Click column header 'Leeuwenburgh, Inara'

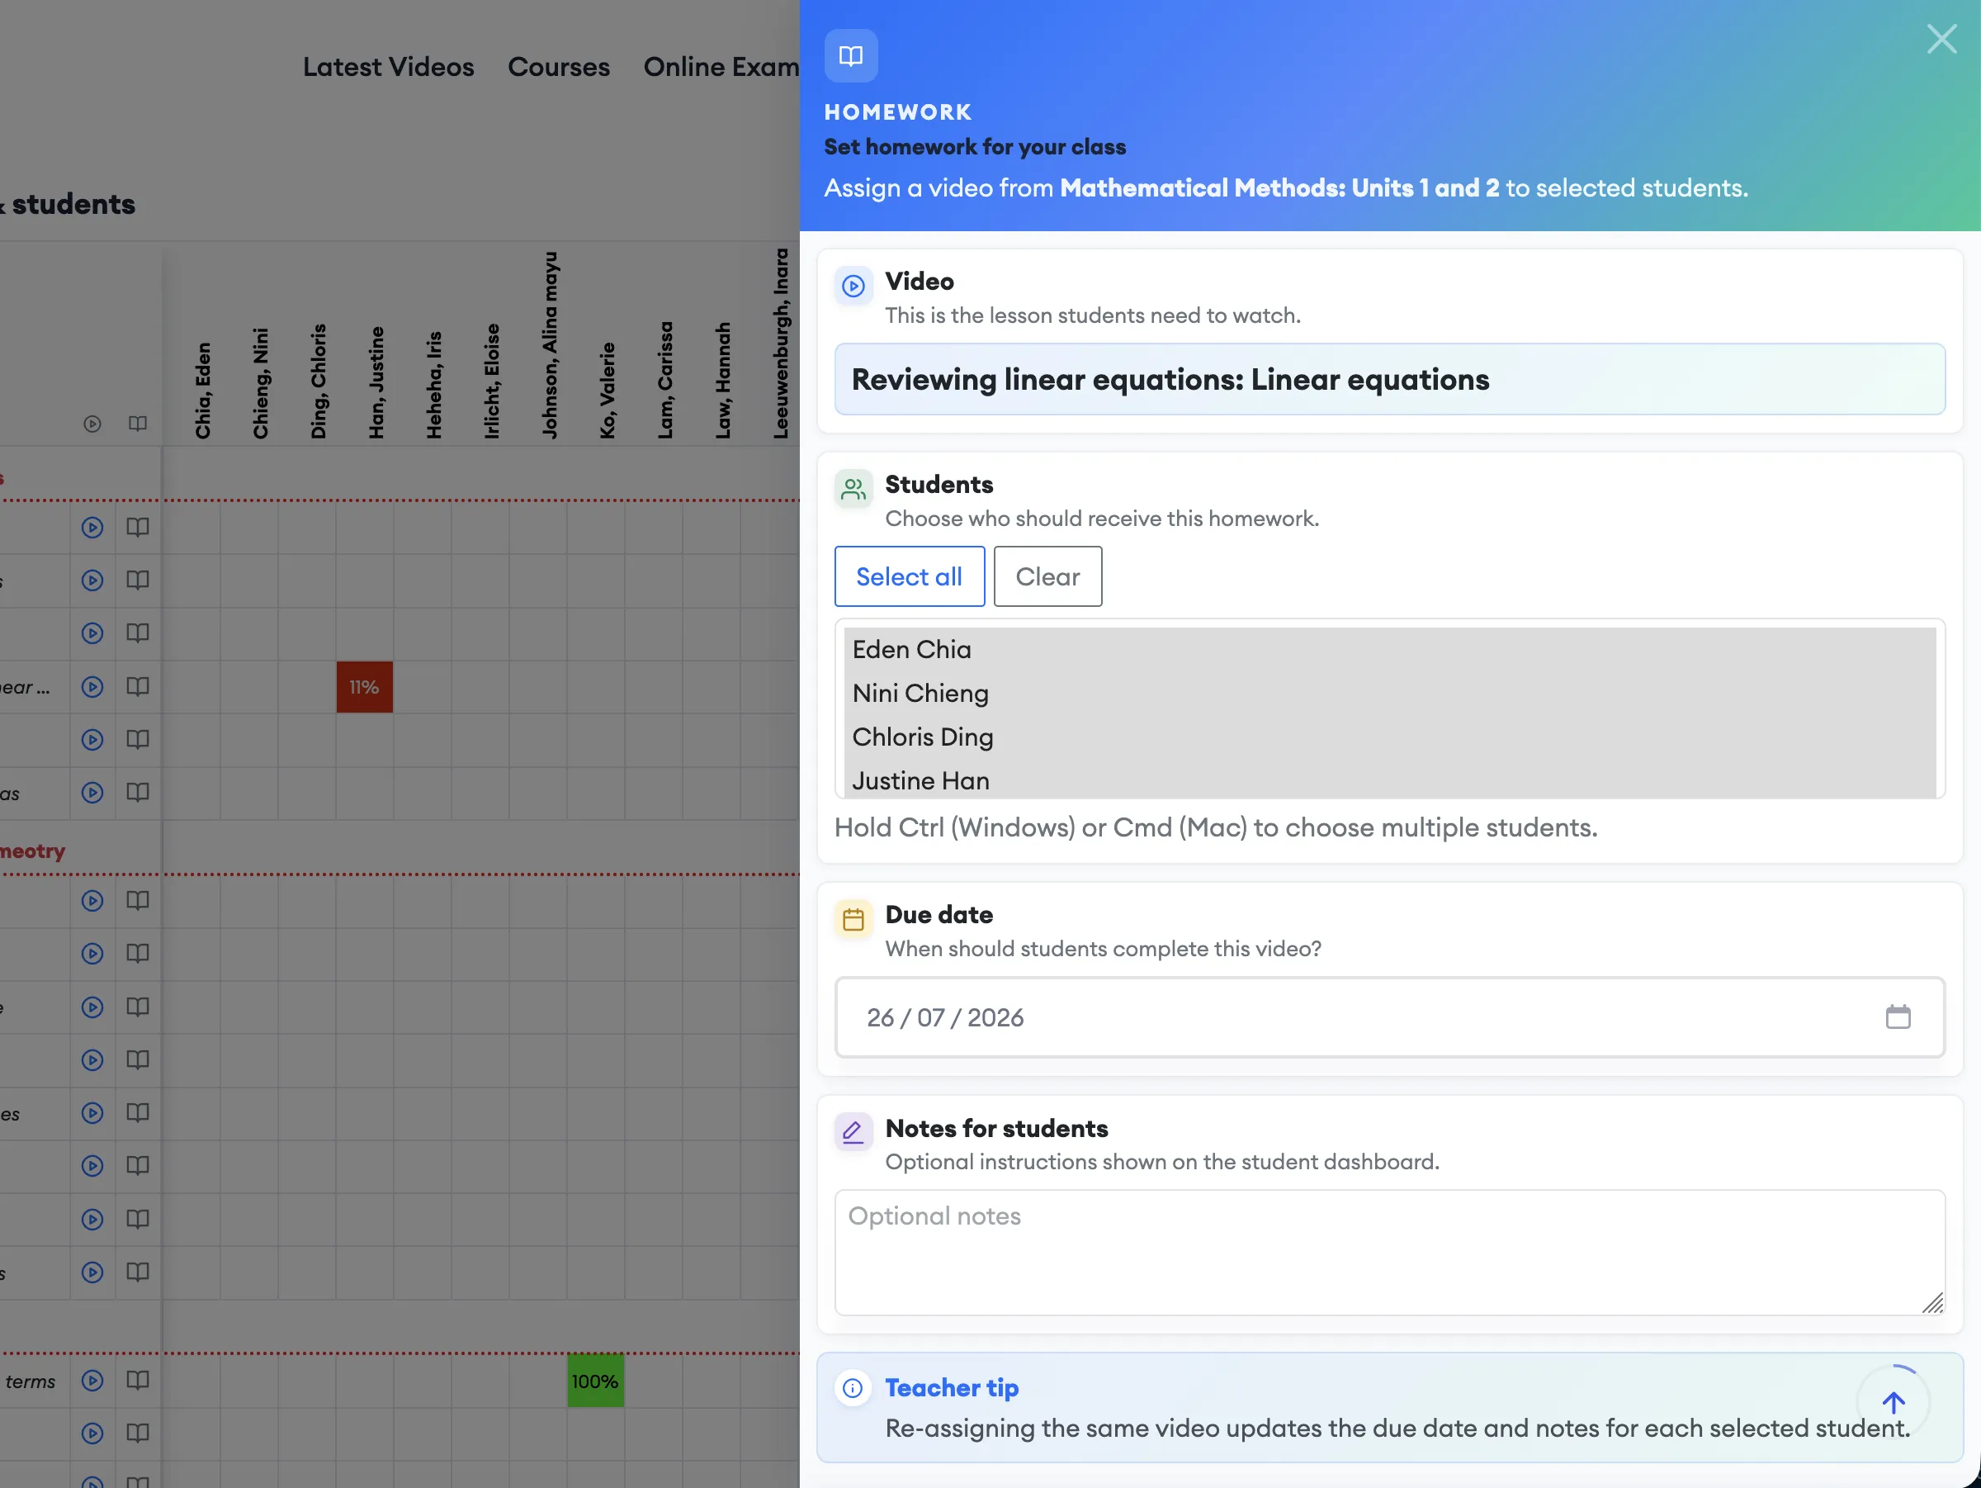781,344
